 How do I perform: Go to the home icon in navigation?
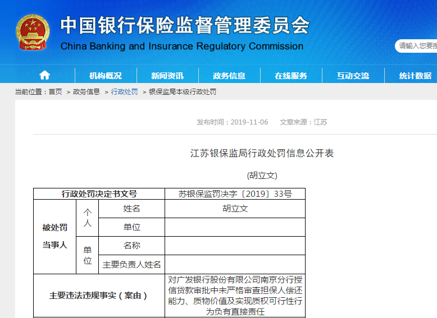pos(44,75)
